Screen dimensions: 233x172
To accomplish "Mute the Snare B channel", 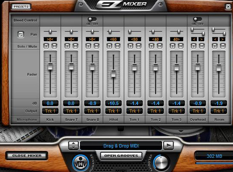I will coord(96,46).
